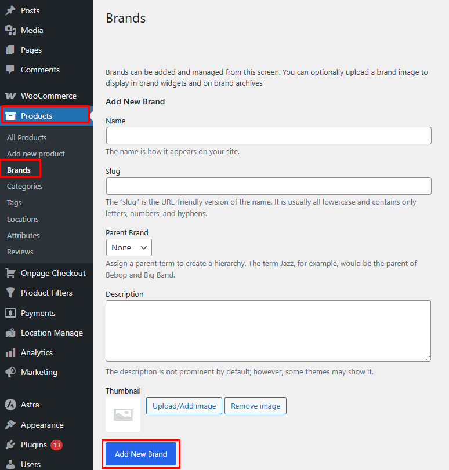
Task: Click the Marketing megaphone icon
Action: [x=10, y=372]
